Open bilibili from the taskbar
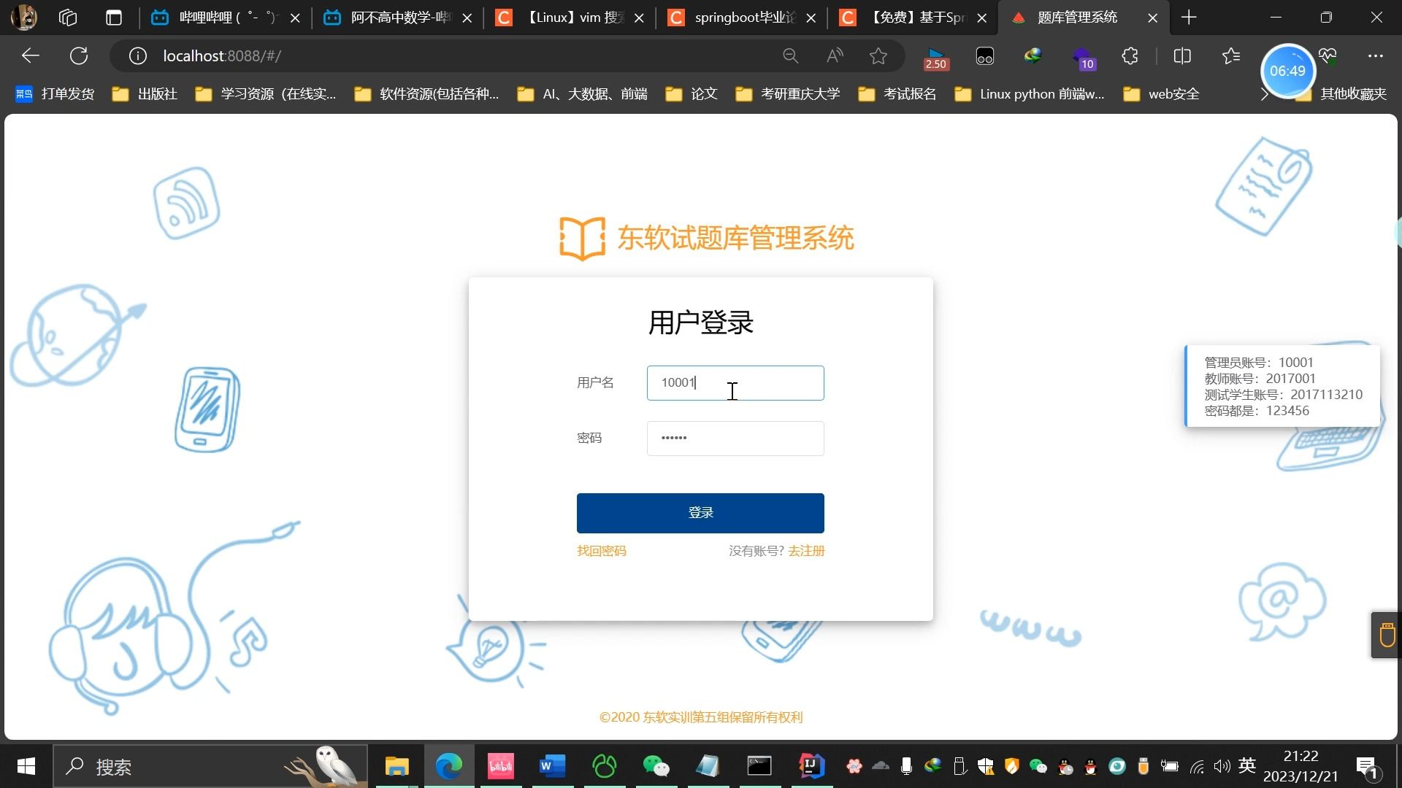The width and height of the screenshot is (1402, 788). (500, 766)
